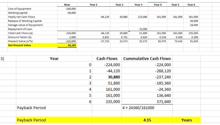This screenshot has height=125, width=220.
Task: Select the 32,373 present value cell
Action: 143,41
